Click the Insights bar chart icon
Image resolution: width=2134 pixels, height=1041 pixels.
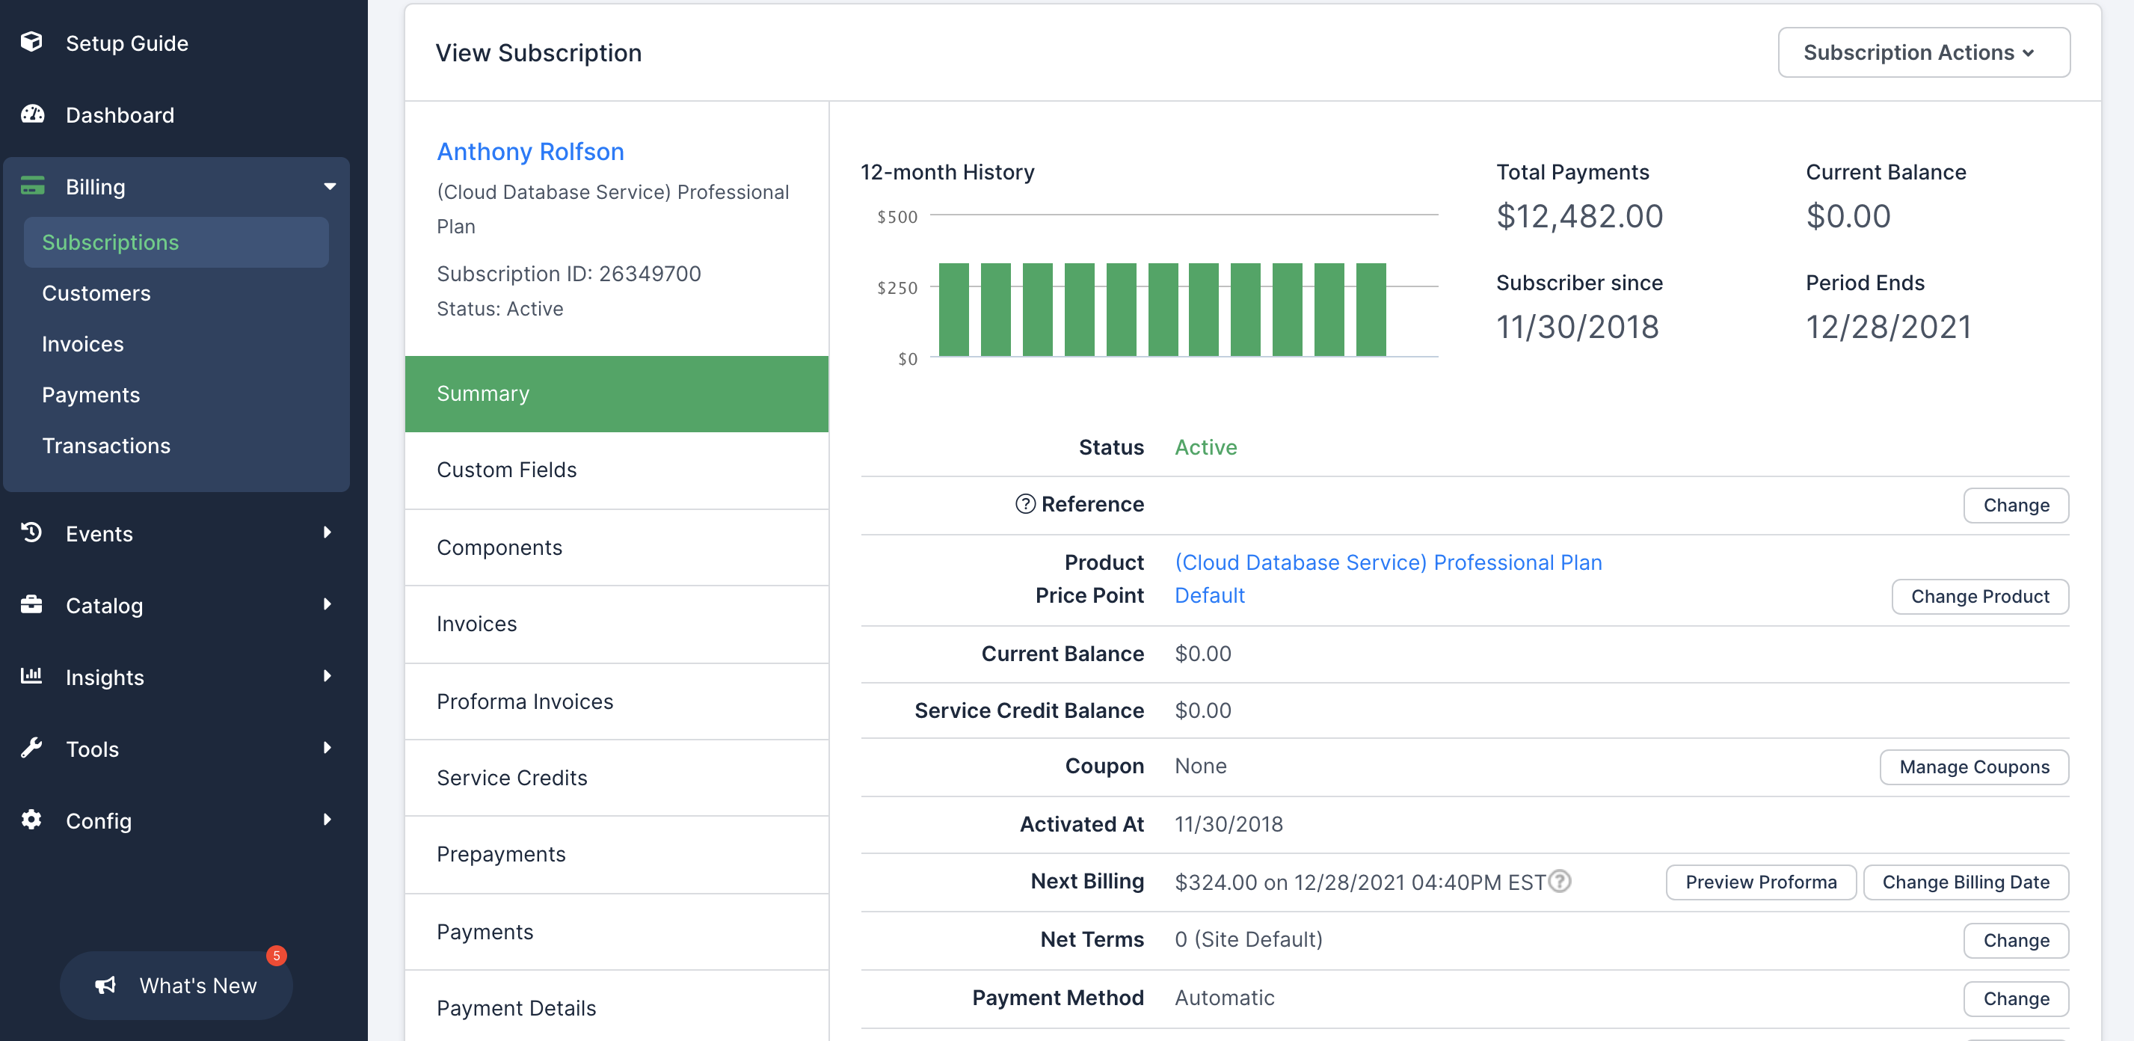31,676
